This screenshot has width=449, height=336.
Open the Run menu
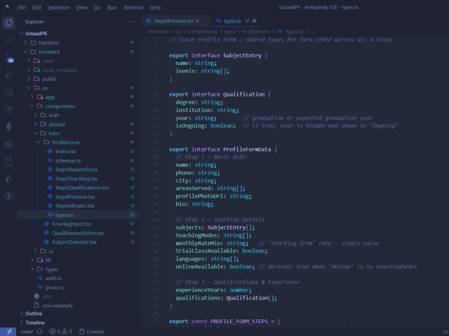tap(112, 8)
